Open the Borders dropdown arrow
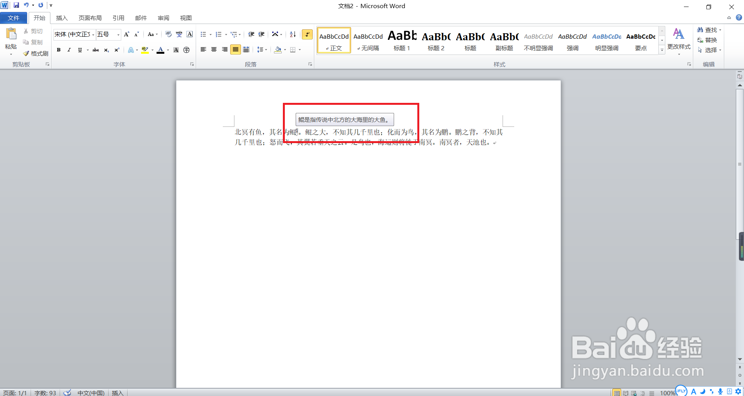Image resolution: width=744 pixels, height=396 pixels. point(300,49)
